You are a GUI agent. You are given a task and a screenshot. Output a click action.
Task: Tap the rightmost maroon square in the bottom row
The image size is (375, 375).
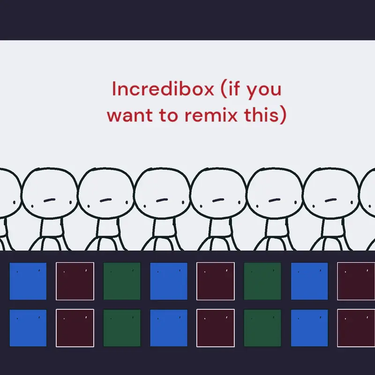(x=356, y=328)
